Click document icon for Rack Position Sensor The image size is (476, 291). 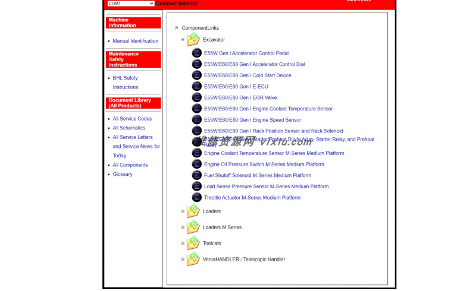[x=197, y=131]
